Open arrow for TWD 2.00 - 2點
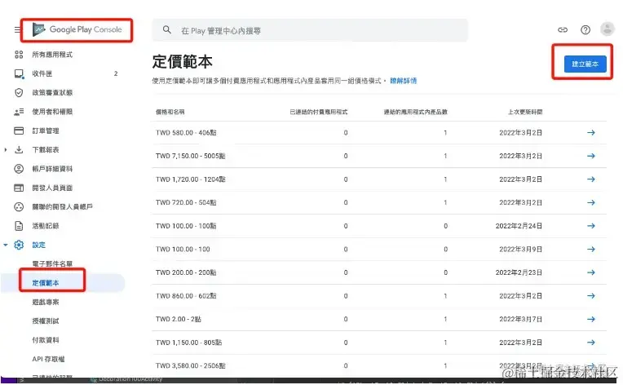Viewport: 623px width, 385px height. point(591,319)
